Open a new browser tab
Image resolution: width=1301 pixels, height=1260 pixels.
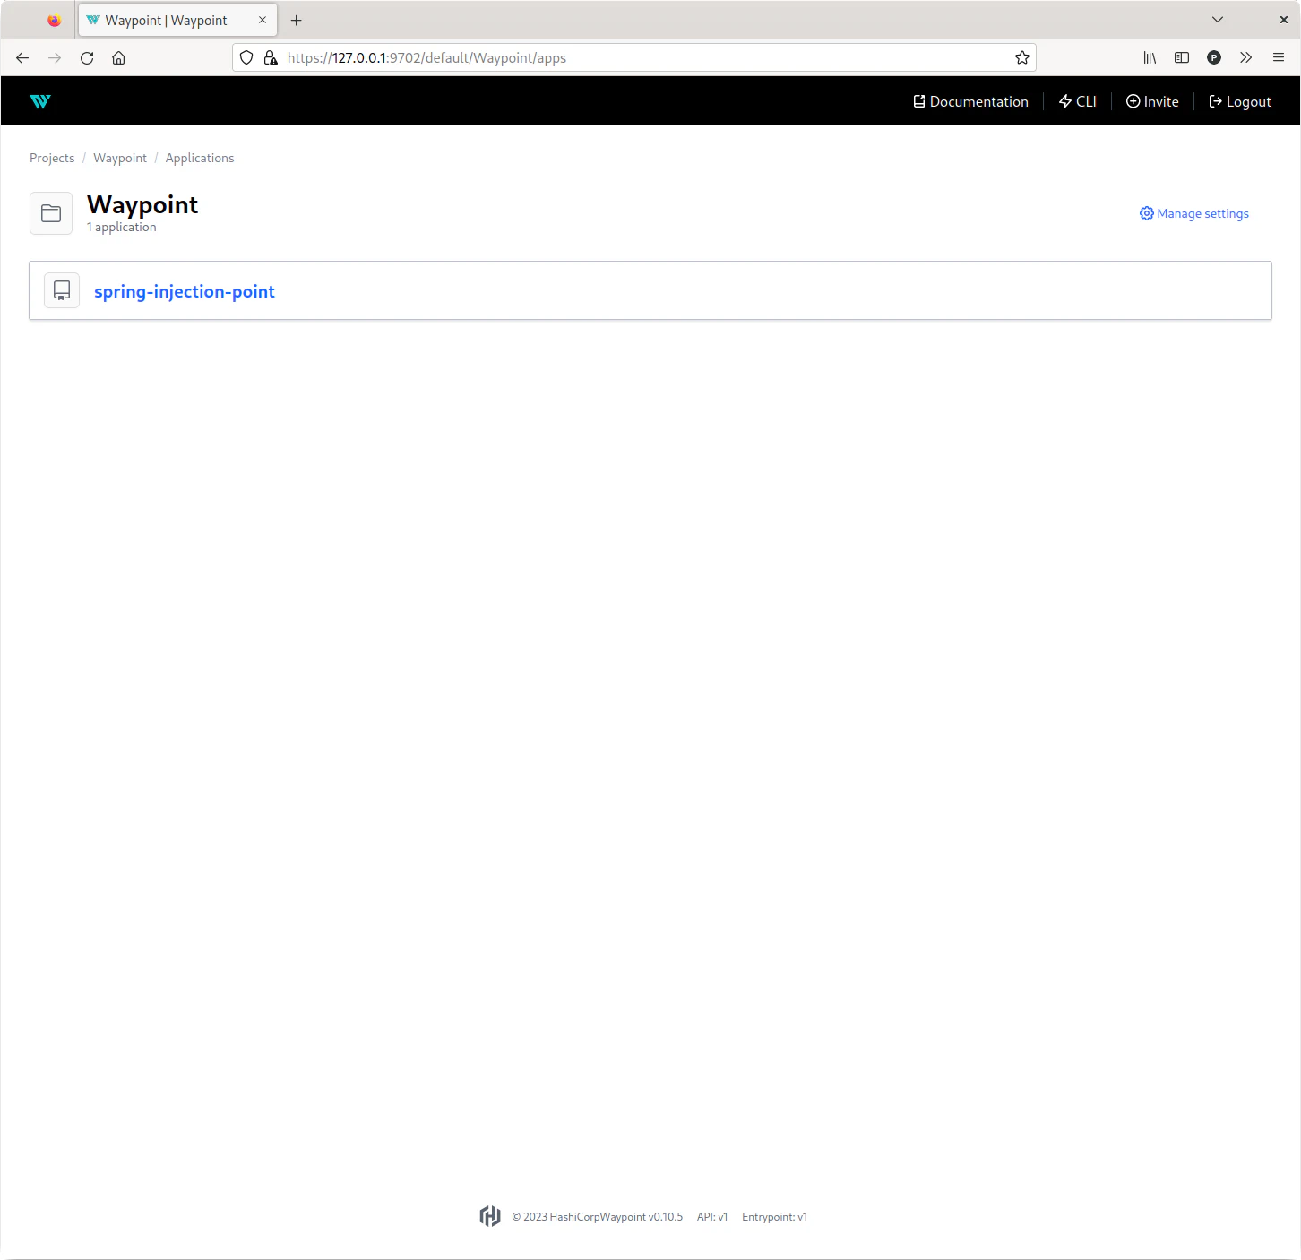pos(297,20)
